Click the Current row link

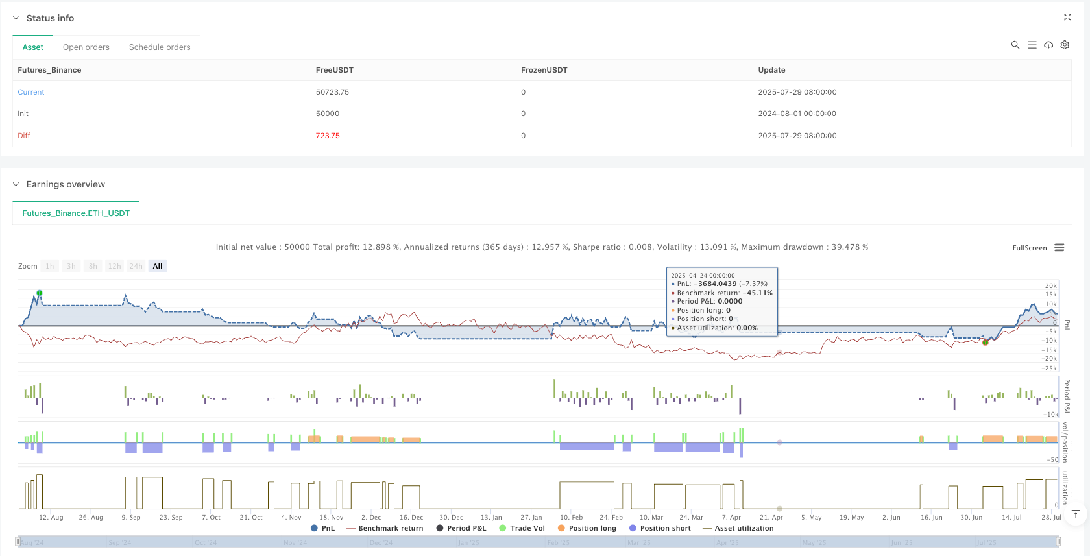[31, 92]
